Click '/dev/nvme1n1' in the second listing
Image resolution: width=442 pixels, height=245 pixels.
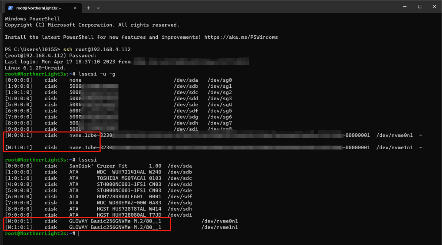(x=220, y=227)
